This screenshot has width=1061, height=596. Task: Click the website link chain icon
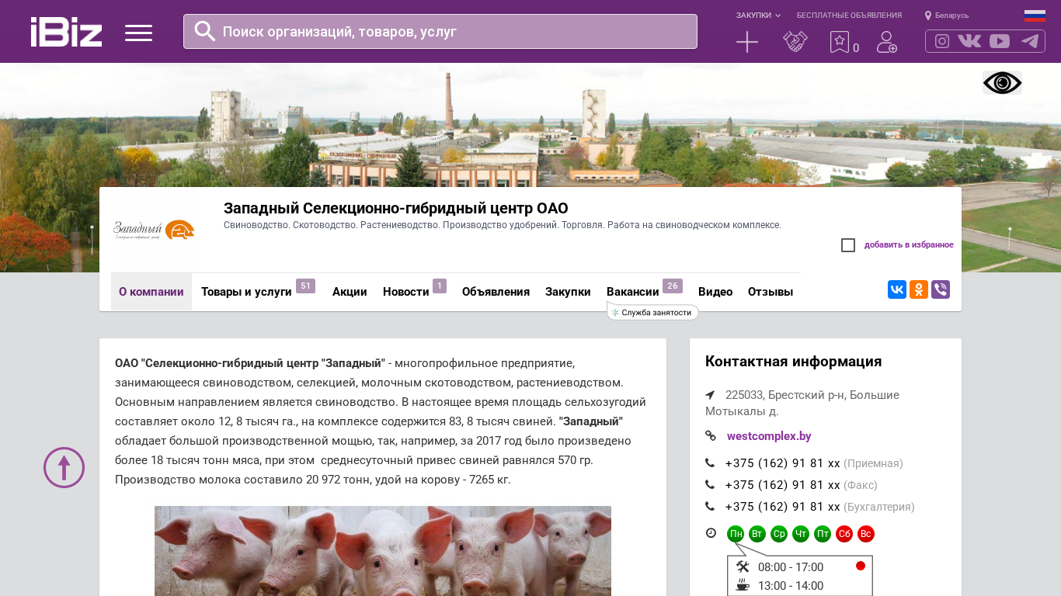[x=711, y=436]
